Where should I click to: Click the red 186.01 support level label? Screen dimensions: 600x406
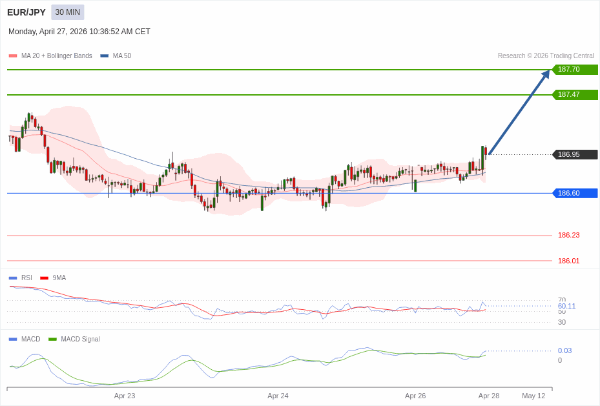[x=568, y=261]
